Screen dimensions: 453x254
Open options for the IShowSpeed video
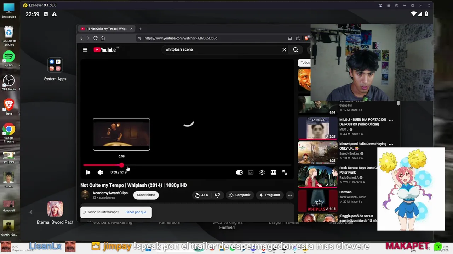pos(391,144)
